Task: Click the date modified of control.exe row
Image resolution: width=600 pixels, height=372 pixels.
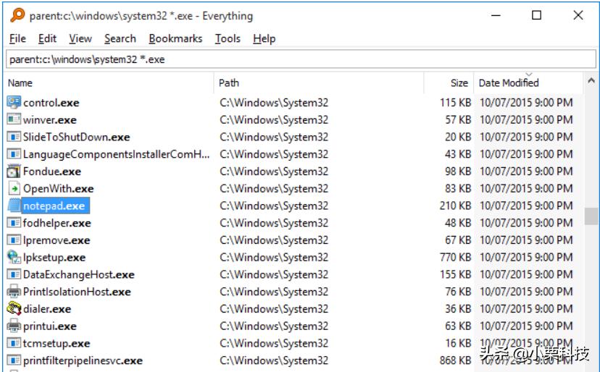Action: tap(526, 103)
